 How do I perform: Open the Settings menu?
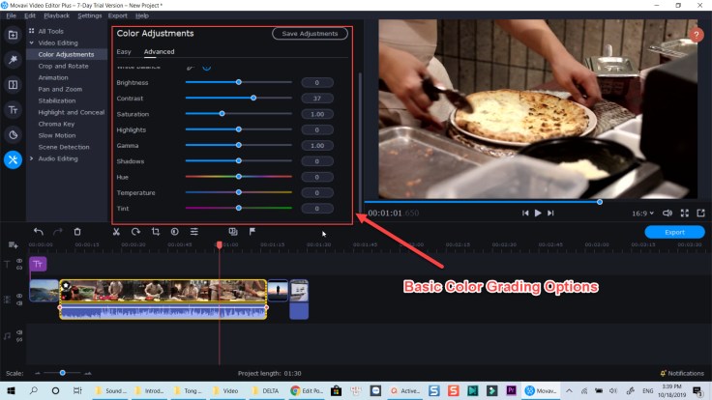pyautogui.click(x=90, y=15)
